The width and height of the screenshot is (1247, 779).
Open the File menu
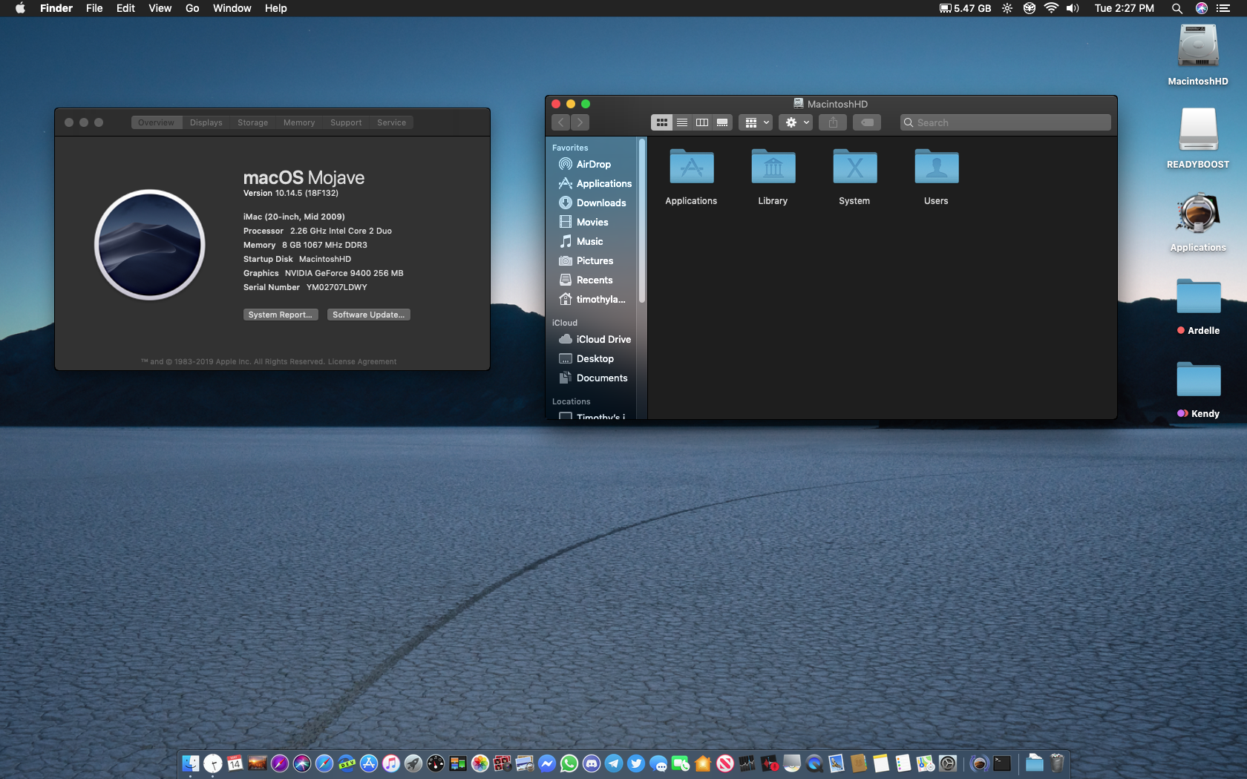[x=94, y=8]
